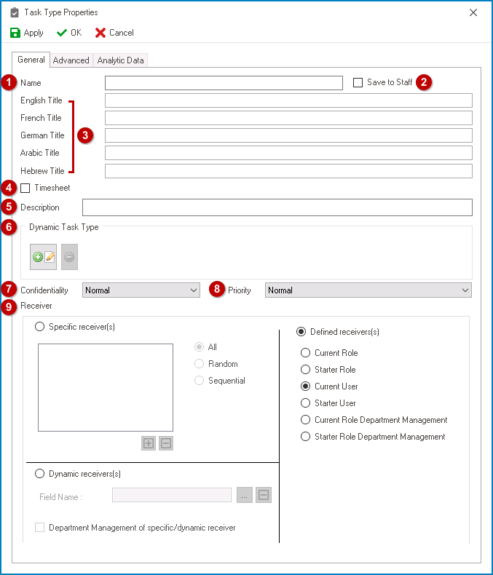
Task: Click the 'Confidentiality' label text
Action: (x=44, y=290)
